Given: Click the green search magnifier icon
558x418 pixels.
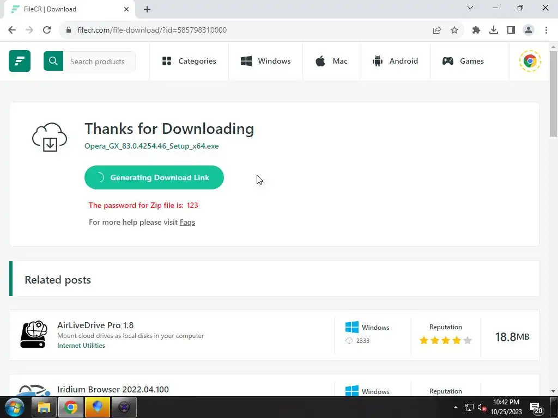Looking at the screenshot, I should 53,61.
